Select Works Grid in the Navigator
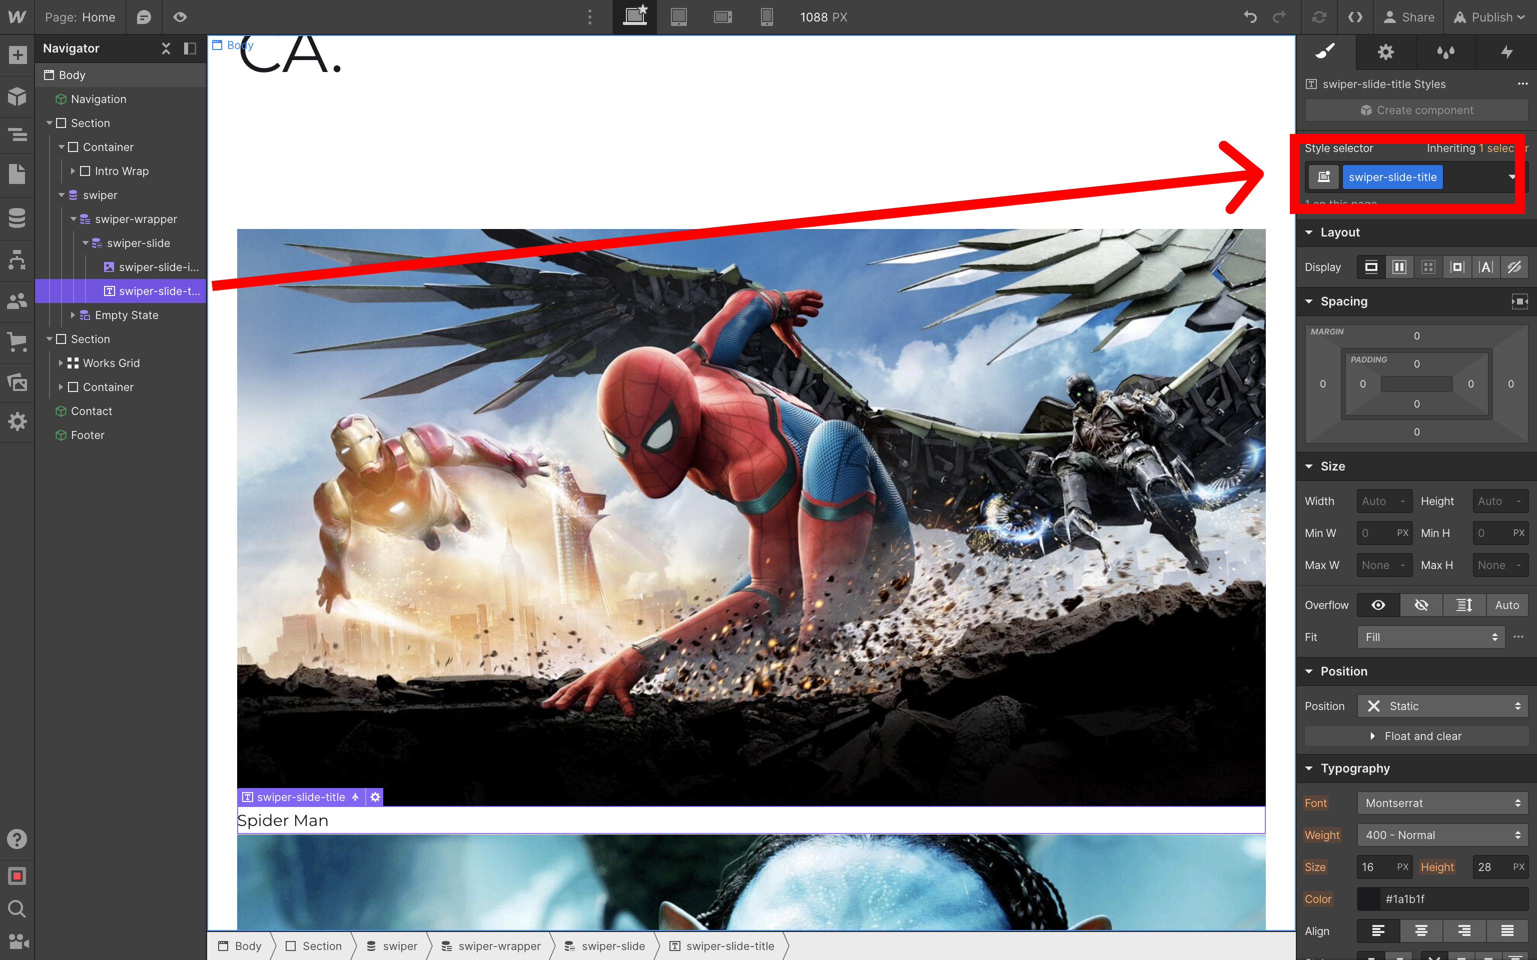The width and height of the screenshot is (1537, 960). [x=111, y=363]
